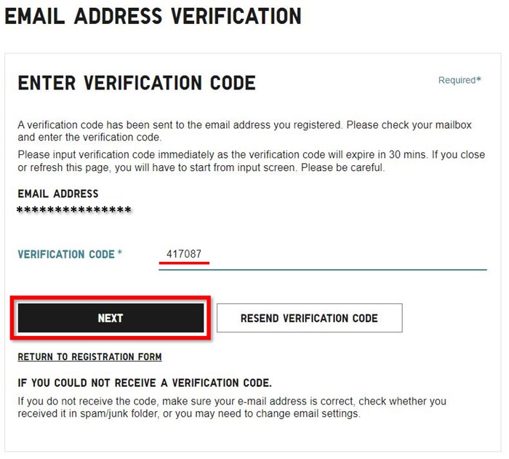
Task: Click the black NEXT button
Action: 111,318
